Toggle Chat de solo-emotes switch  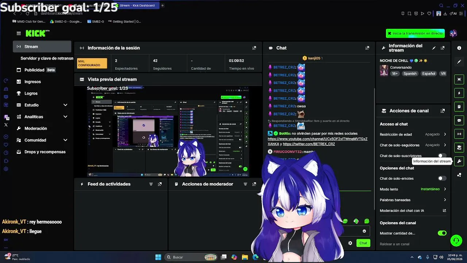[442, 179]
